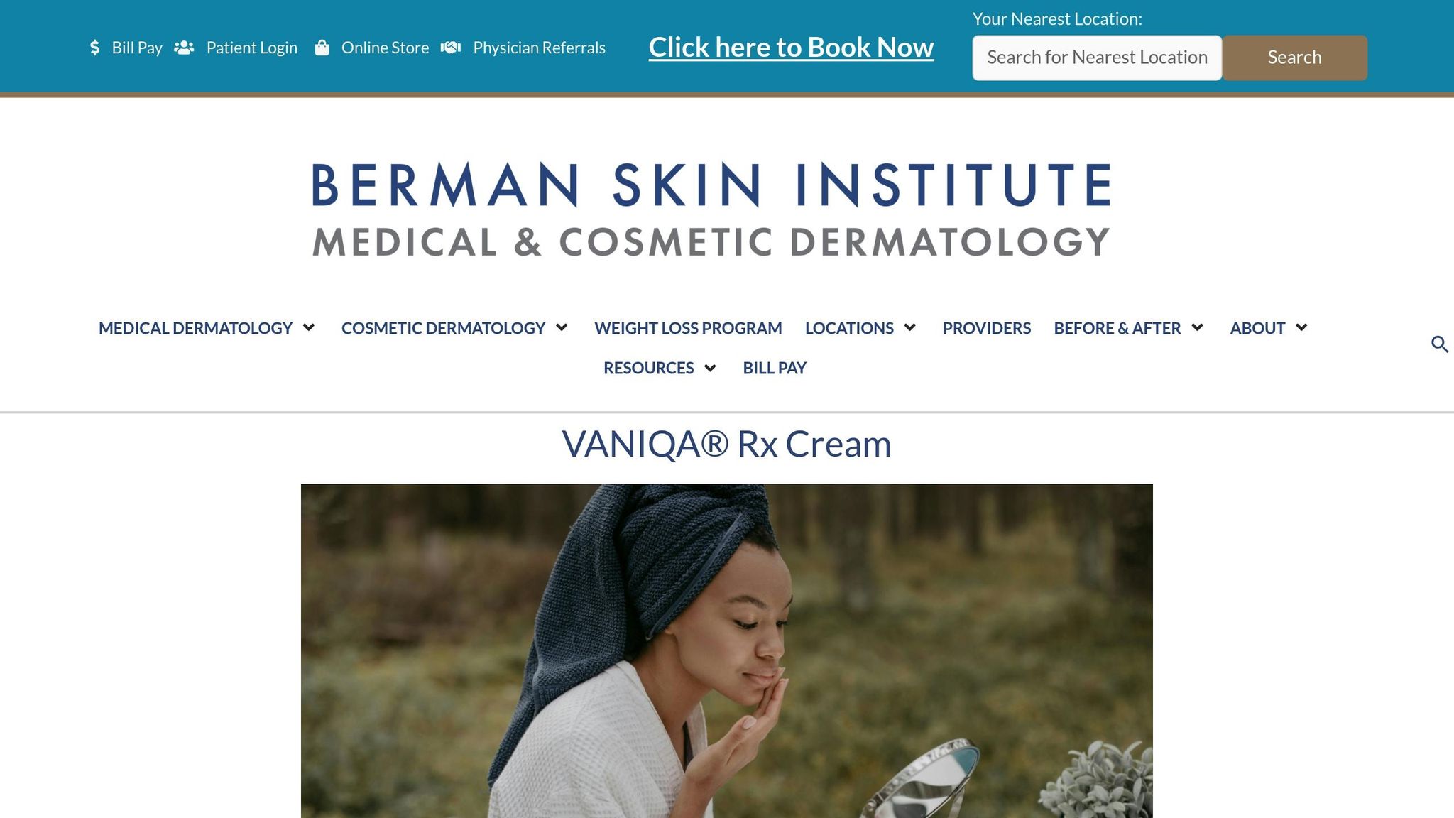Image resolution: width=1454 pixels, height=818 pixels.
Task: Click here to Book Now link
Action: point(791,48)
